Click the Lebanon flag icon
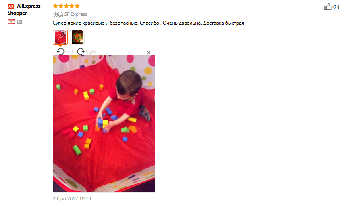Screen dimensions: 345x206 (x=11, y=22)
